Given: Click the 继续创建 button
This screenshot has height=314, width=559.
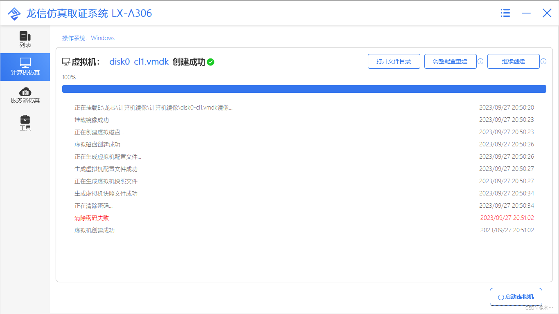Looking at the screenshot, I should [514, 61].
